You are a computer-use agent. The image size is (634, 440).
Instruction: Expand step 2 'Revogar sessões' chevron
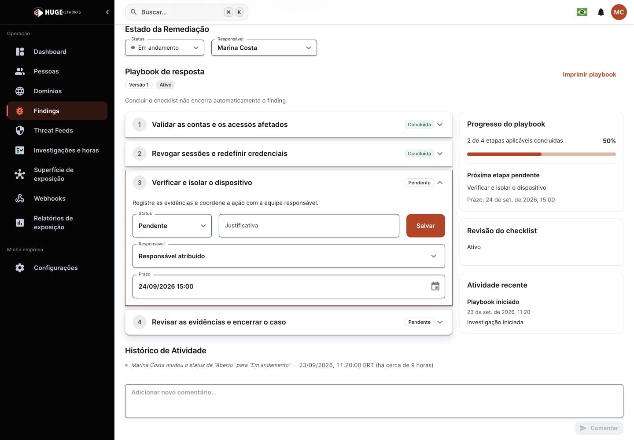(440, 154)
